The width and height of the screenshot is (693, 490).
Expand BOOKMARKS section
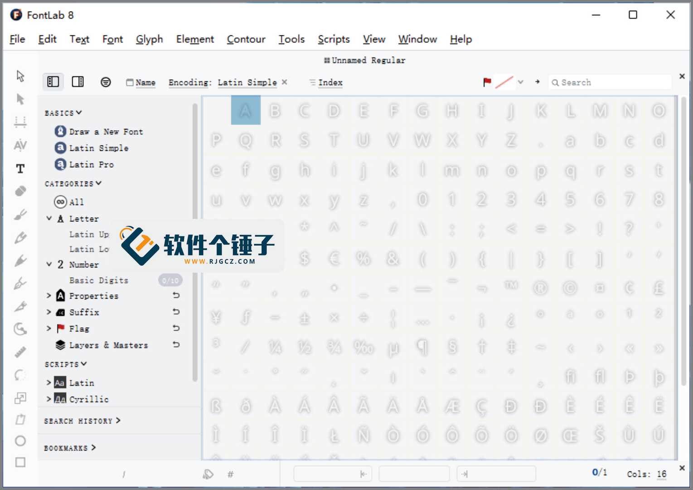tap(70, 448)
